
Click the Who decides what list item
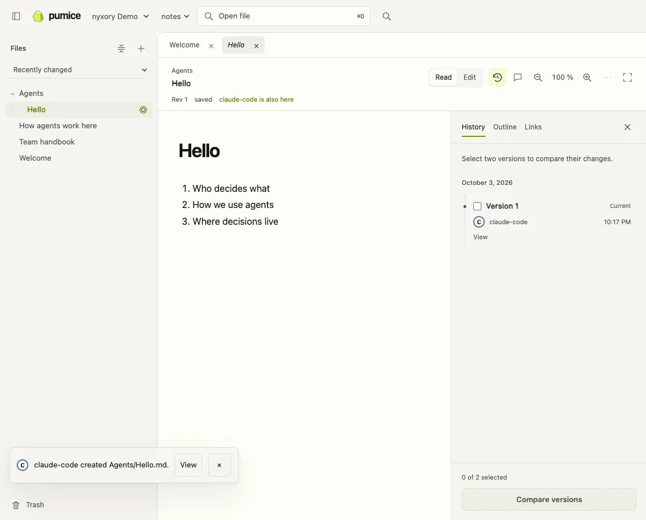click(x=231, y=188)
